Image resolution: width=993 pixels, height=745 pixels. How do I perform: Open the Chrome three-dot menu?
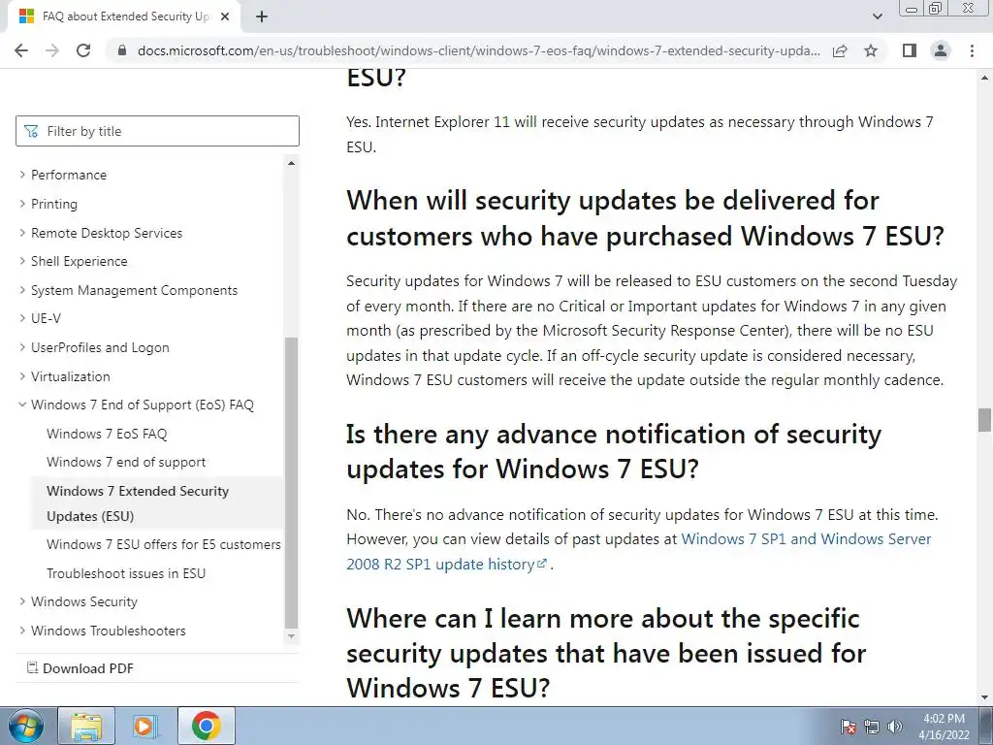(972, 50)
